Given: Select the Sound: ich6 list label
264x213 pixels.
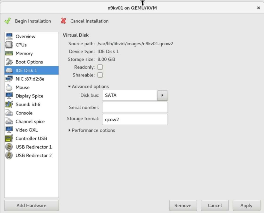Looking at the screenshot, I should [x=28, y=104].
